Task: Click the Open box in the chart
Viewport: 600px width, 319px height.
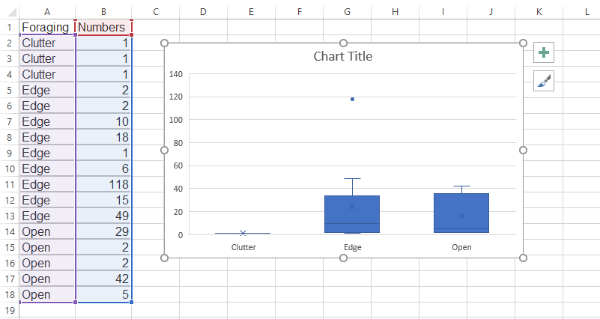Action: 461,210
